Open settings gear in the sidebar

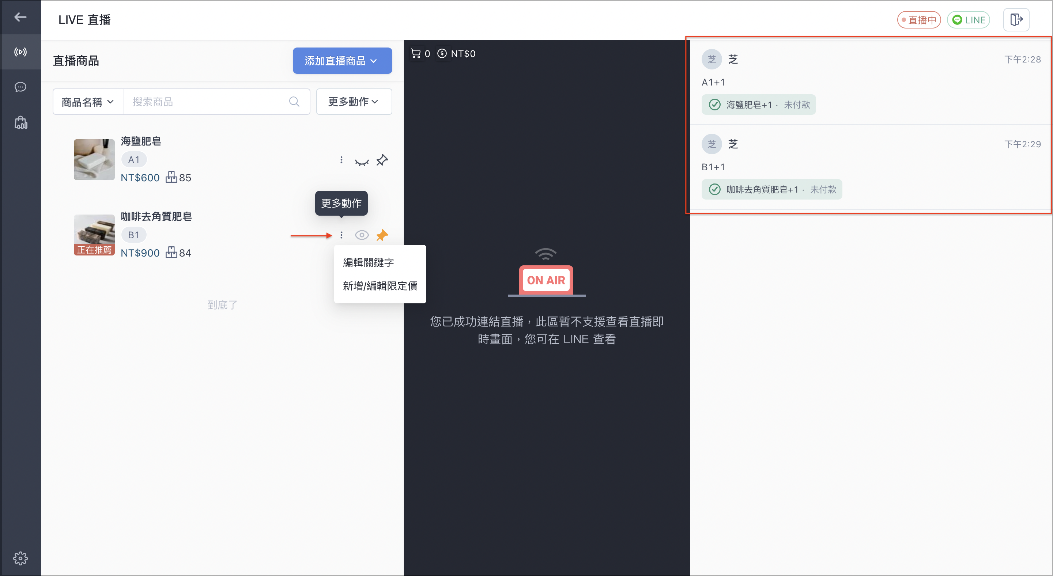[x=20, y=558]
